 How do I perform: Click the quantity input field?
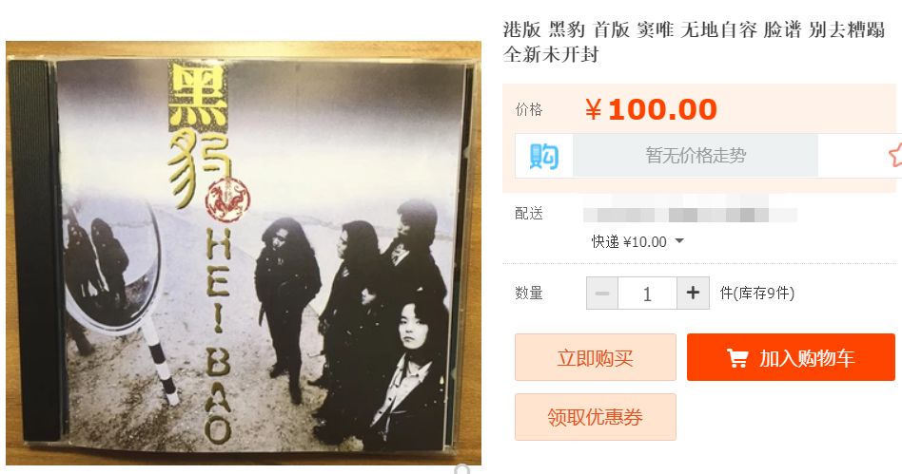click(647, 293)
